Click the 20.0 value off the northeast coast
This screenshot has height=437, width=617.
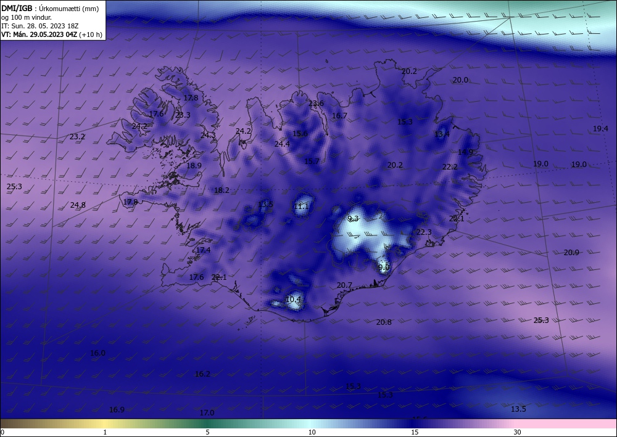pyautogui.click(x=460, y=80)
